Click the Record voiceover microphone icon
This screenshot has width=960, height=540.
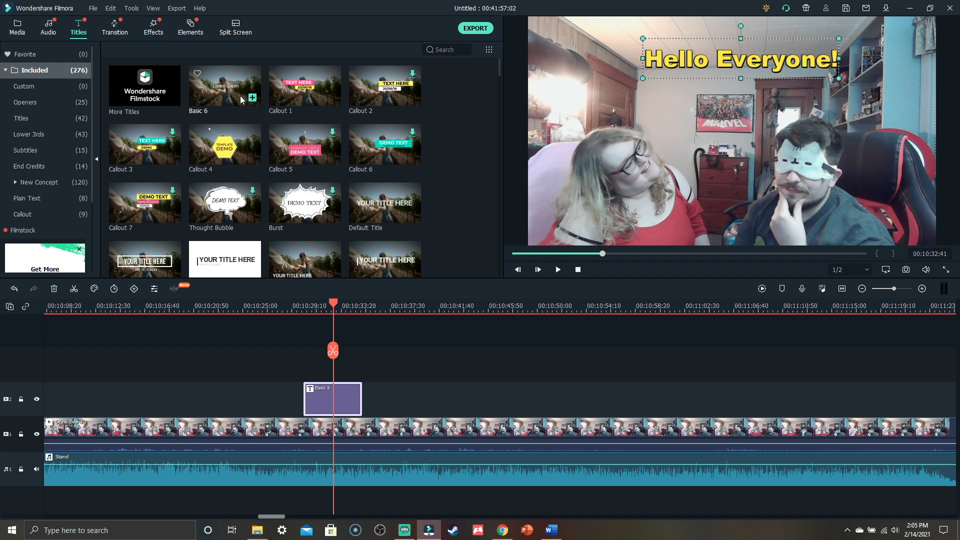coord(802,288)
